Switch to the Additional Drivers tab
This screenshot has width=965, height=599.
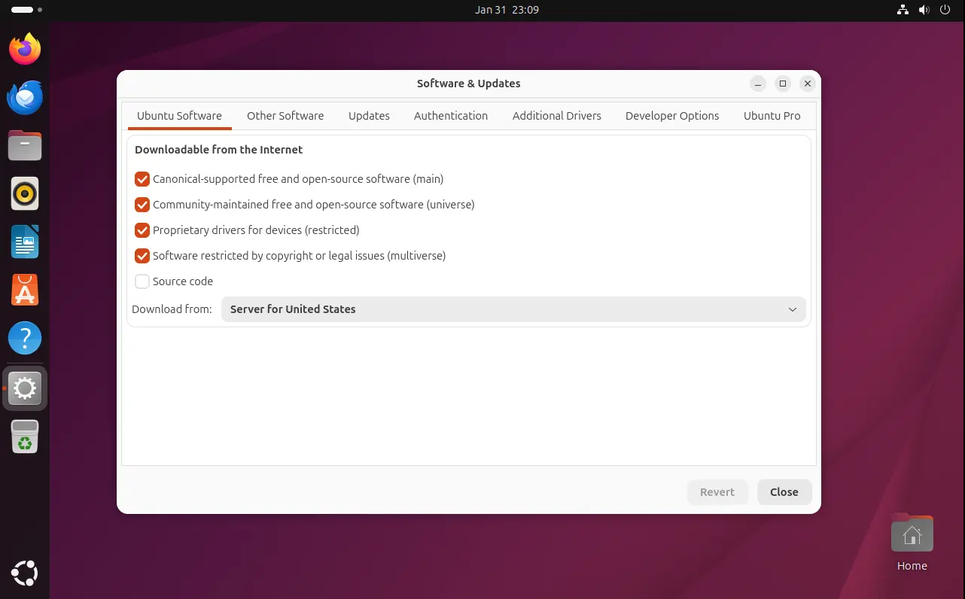pos(556,116)
